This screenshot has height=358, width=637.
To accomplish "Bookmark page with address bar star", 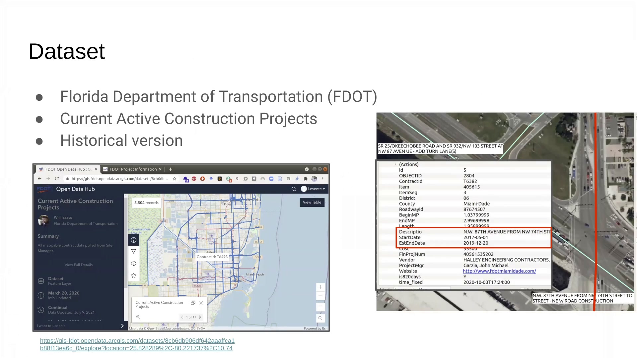I will [175, 179].
